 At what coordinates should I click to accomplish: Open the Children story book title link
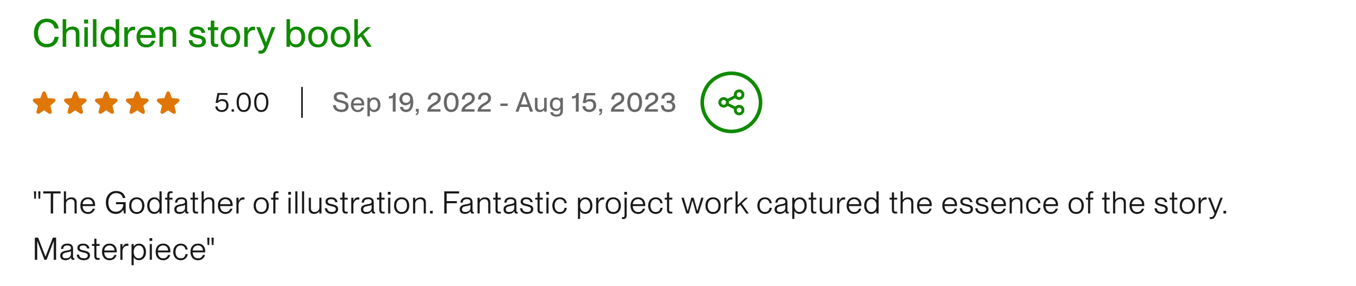pyautogui.click(x=202, y=34)
